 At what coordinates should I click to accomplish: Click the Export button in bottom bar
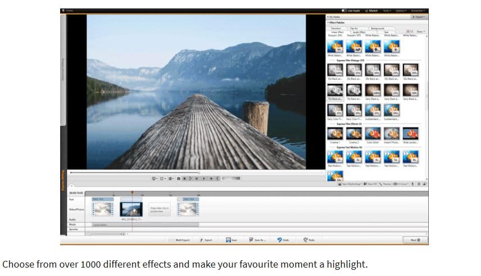(x=206, y=240)
